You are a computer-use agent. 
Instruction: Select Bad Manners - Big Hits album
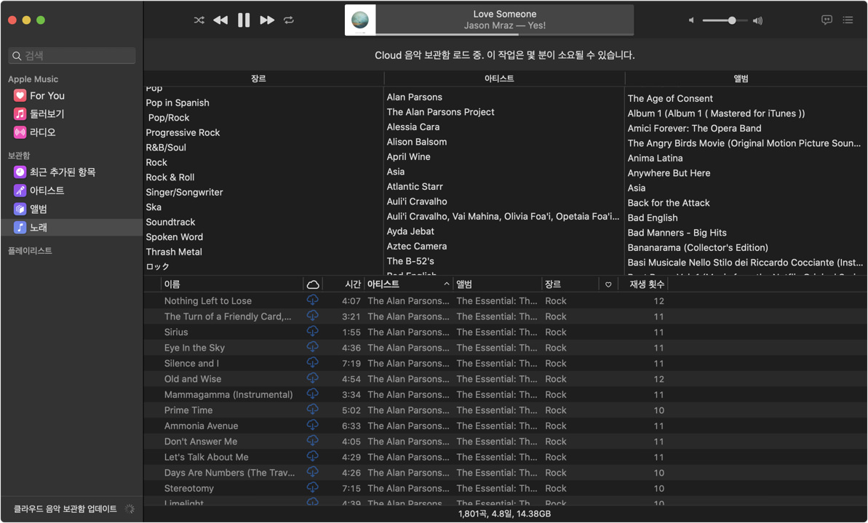click(677, 233)
